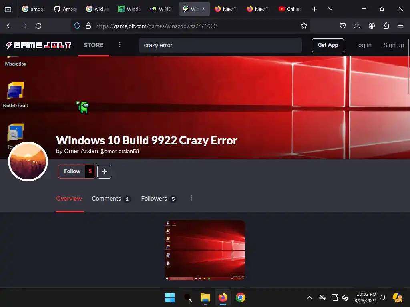Viewport: 410px width, 307px height.
Task: Go back to the previous page
Action: coord(10,26)
